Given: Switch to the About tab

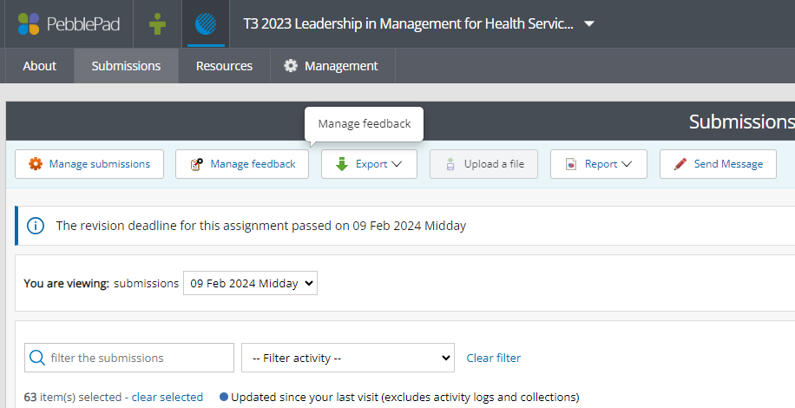Looking at the screenshot, I should pos(39,66).
